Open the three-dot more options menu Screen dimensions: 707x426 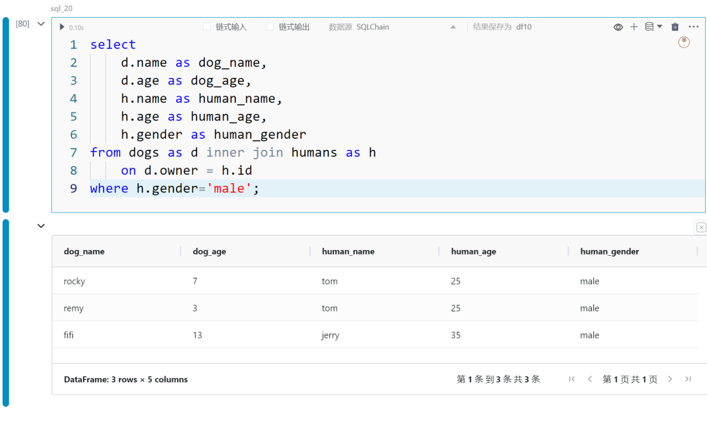point(693,27)
